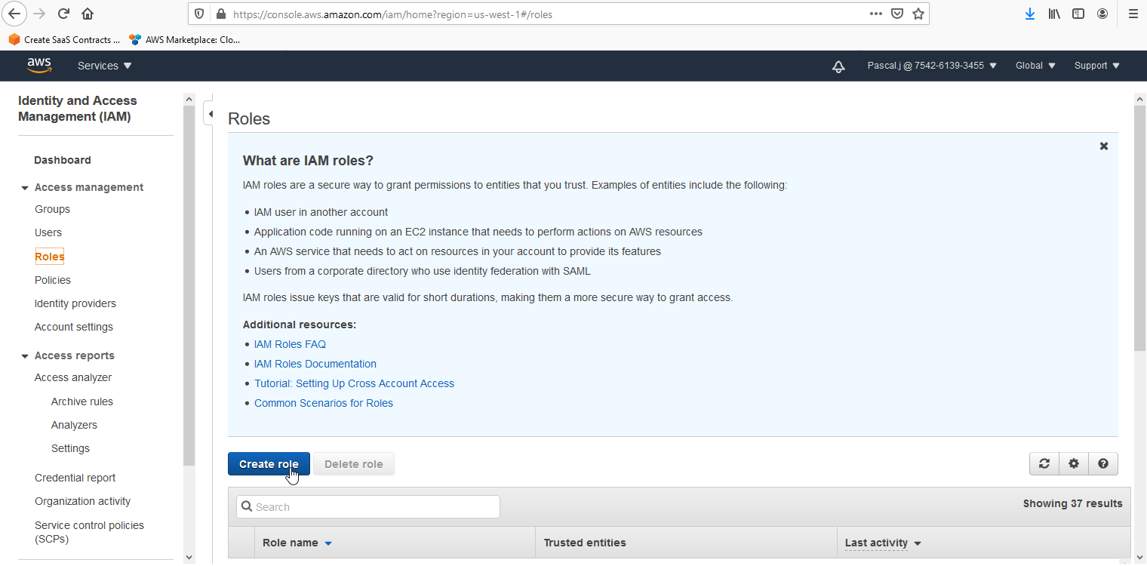
Task: Open Archive rules under Access analyzer
Action: pyautogui.click(x=82, y=401)
